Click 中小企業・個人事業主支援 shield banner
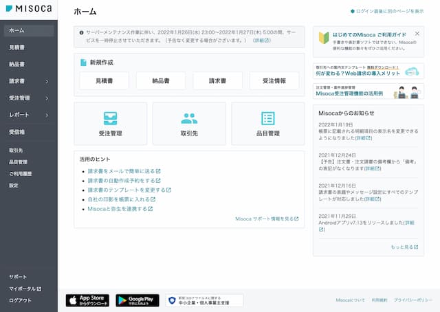This screenshot has height=312, width=440. (x=204, y=300)
